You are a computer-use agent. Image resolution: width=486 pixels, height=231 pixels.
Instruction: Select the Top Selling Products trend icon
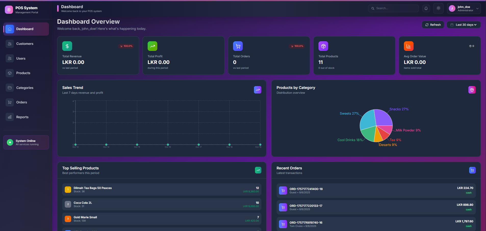click(258, 170)
